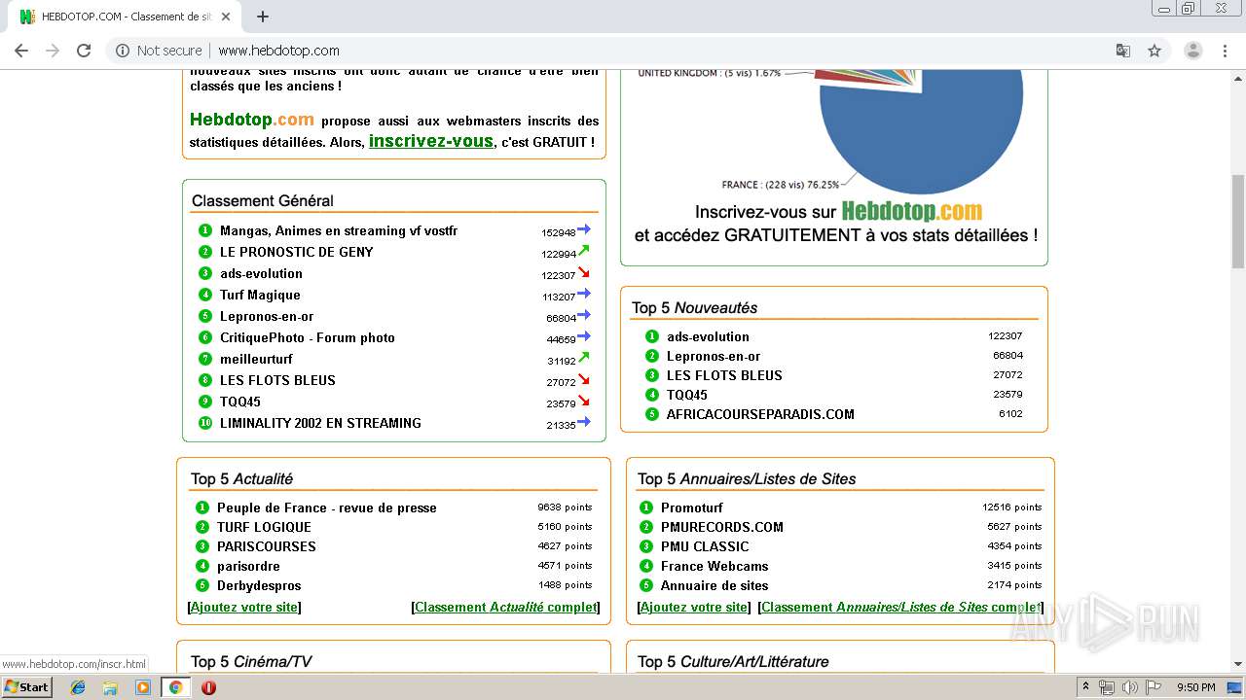Open ads-evolution in Top 5 Nouveautés

pyautogui.click(x=708, y=336)
